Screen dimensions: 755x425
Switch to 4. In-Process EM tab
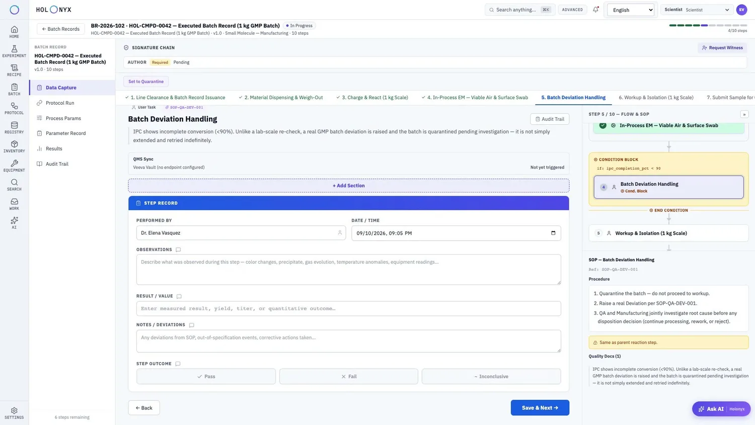(475, 97)
